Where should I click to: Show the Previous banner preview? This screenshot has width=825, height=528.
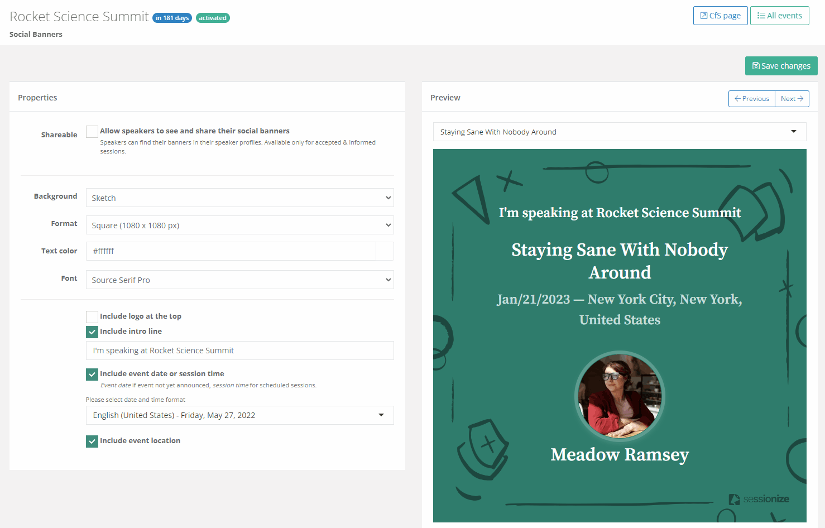pyautogui.click(x=751, y=99)
